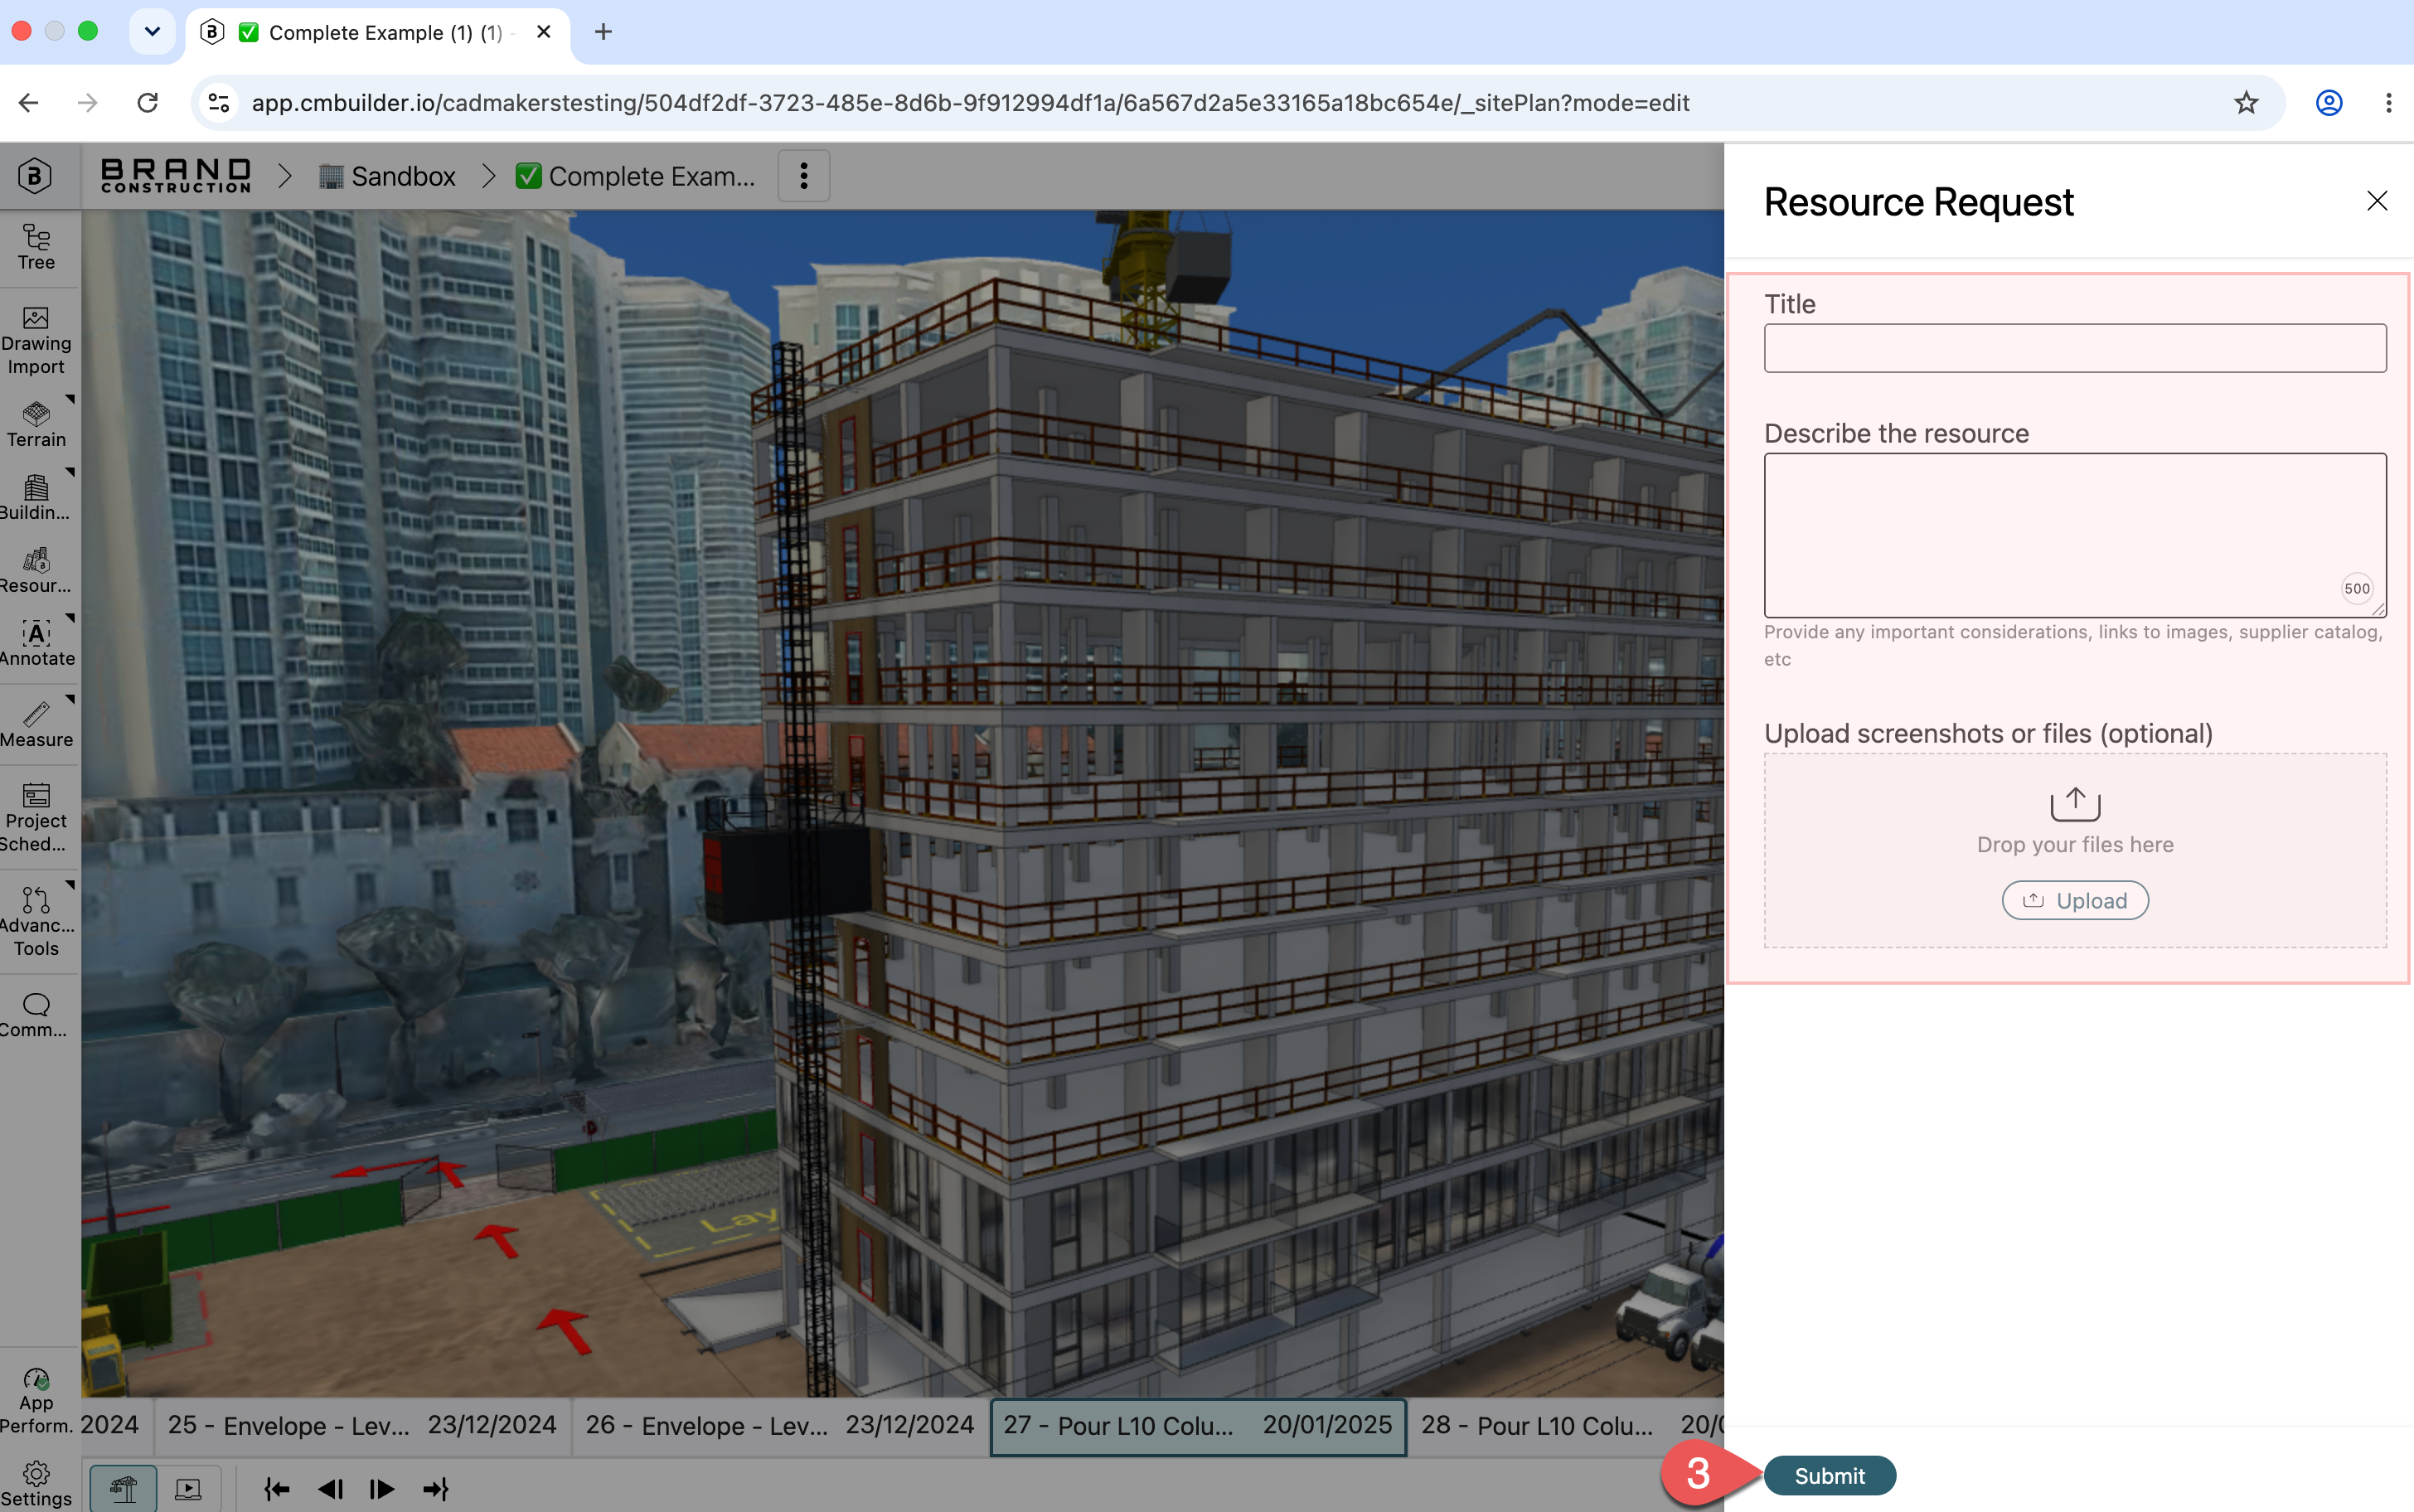This screenshot has width=2414, height=1512.
Task: Go forward in browser history
Action: coord(88,102)
